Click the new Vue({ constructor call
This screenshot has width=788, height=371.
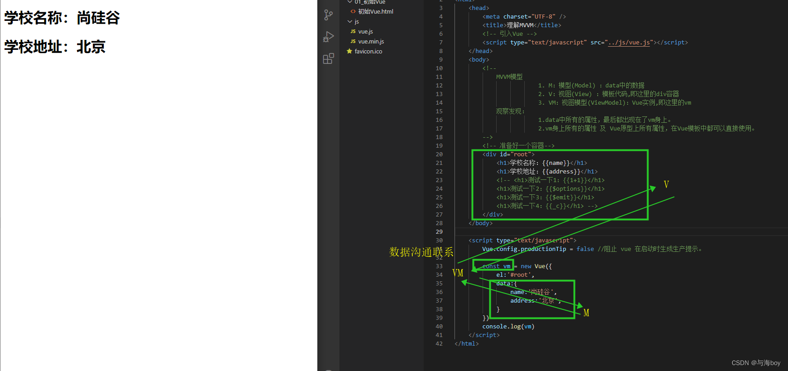pos(537,266)
